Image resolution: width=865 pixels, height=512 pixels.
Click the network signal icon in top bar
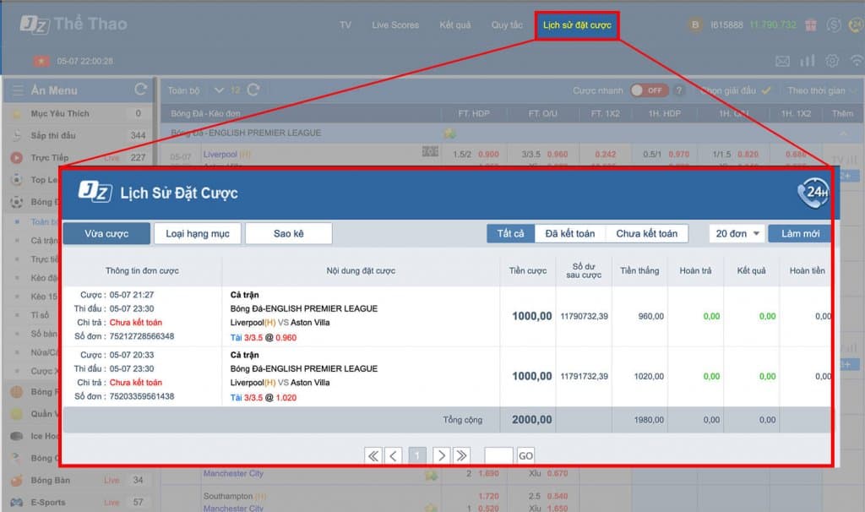[857, 62]
